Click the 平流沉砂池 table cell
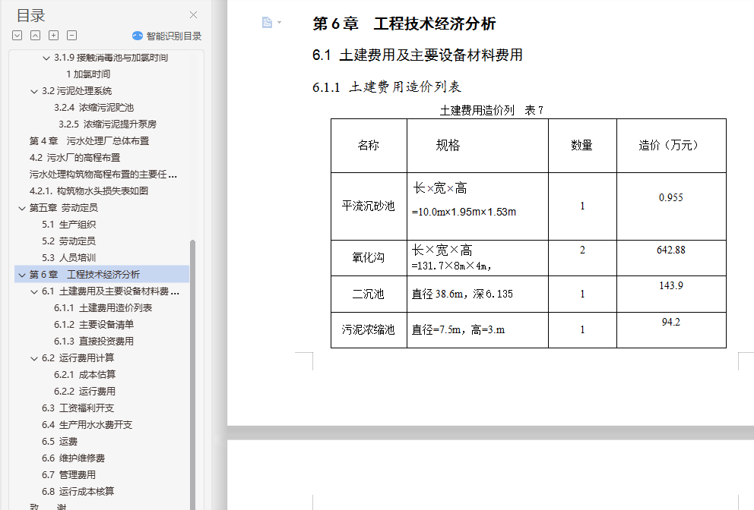 coord(369,206)
